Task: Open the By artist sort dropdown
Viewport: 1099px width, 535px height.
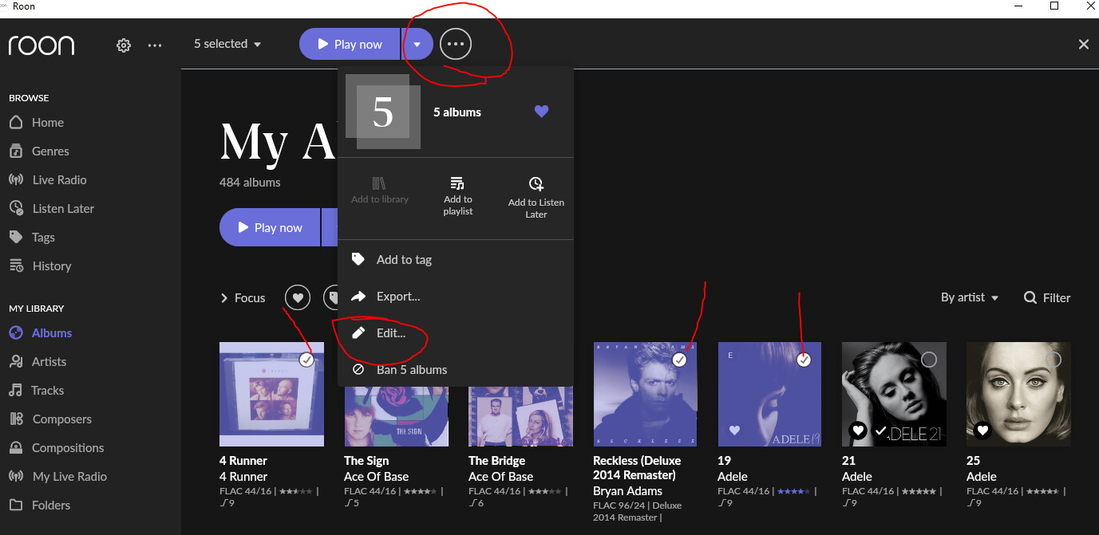Action: tap(970, 297)
